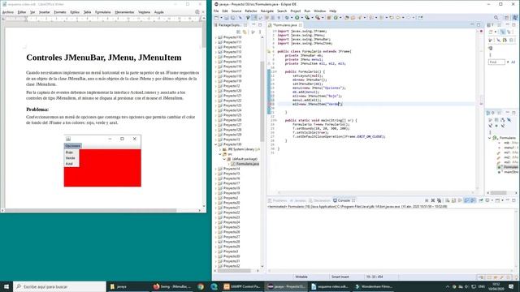The image size is (520, 292).
Task: Collapse the Proyecto130 tree node
Action: point(216,144)
